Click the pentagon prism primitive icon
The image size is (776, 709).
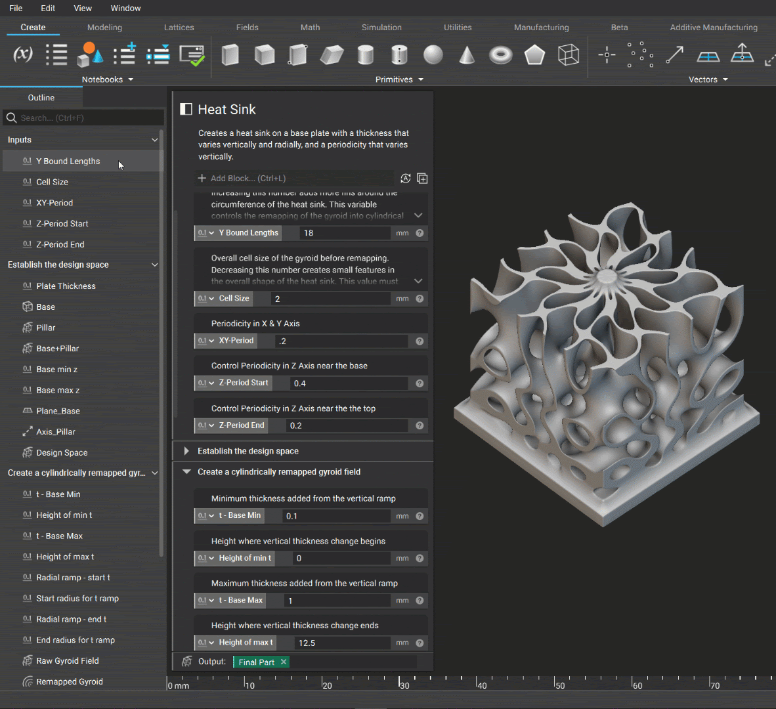(534, 55)
